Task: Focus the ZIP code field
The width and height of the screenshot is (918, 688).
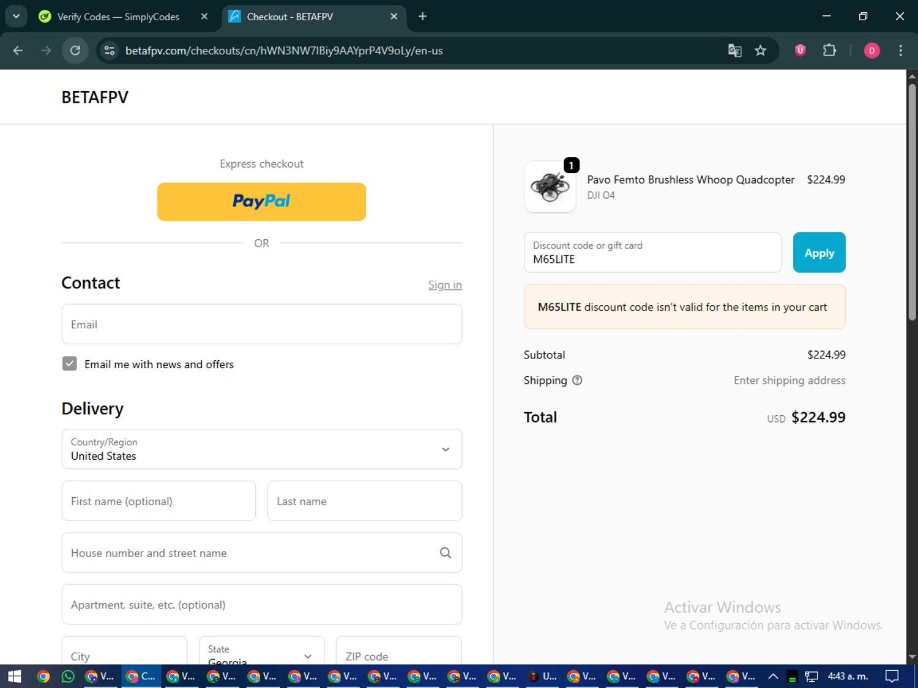Action: 399,650
